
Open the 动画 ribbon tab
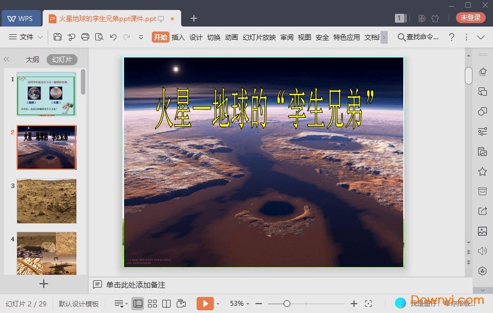pyautogui.click(x=232, y=37)
